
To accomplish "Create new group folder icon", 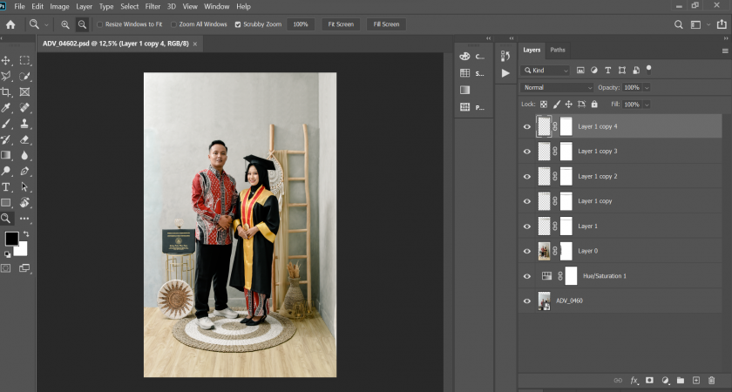I will click(681, 381).
